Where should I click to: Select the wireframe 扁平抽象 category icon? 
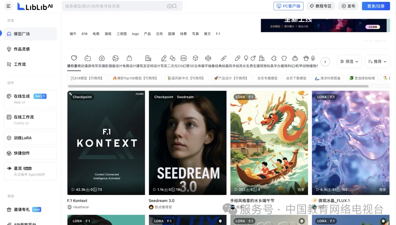[x=208, y=58]
